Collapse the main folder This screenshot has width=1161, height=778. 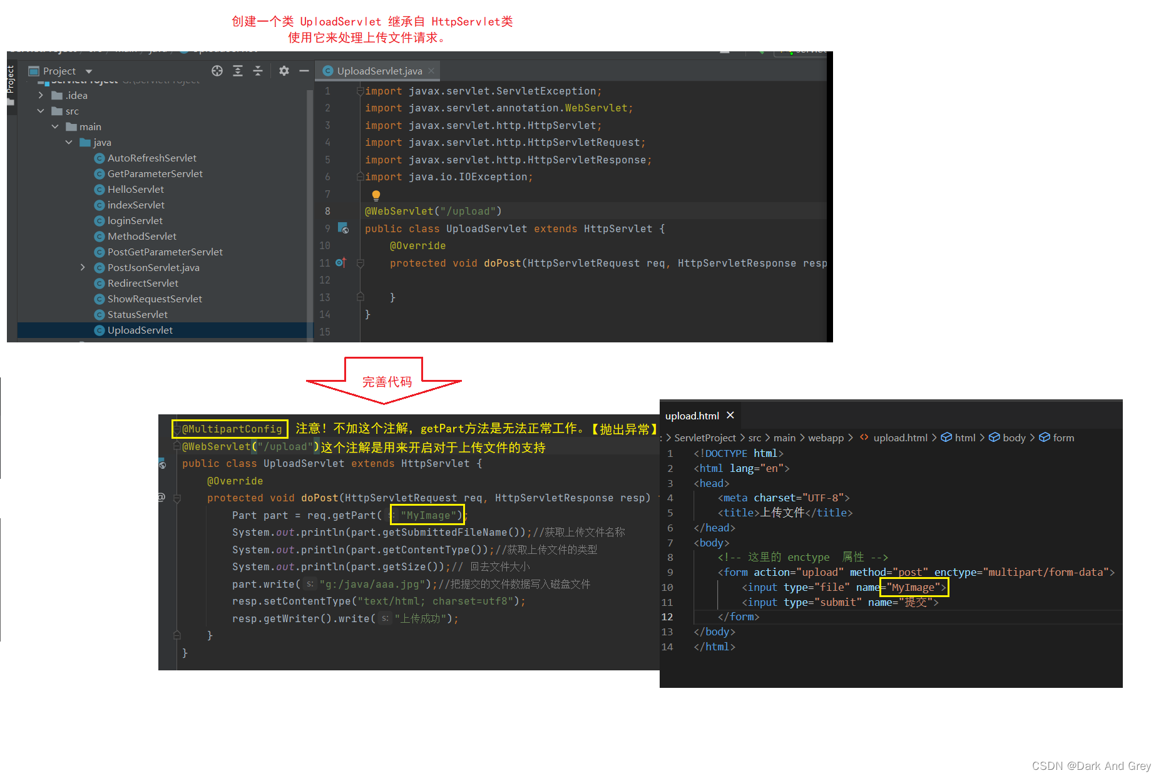tap(55, 126)
